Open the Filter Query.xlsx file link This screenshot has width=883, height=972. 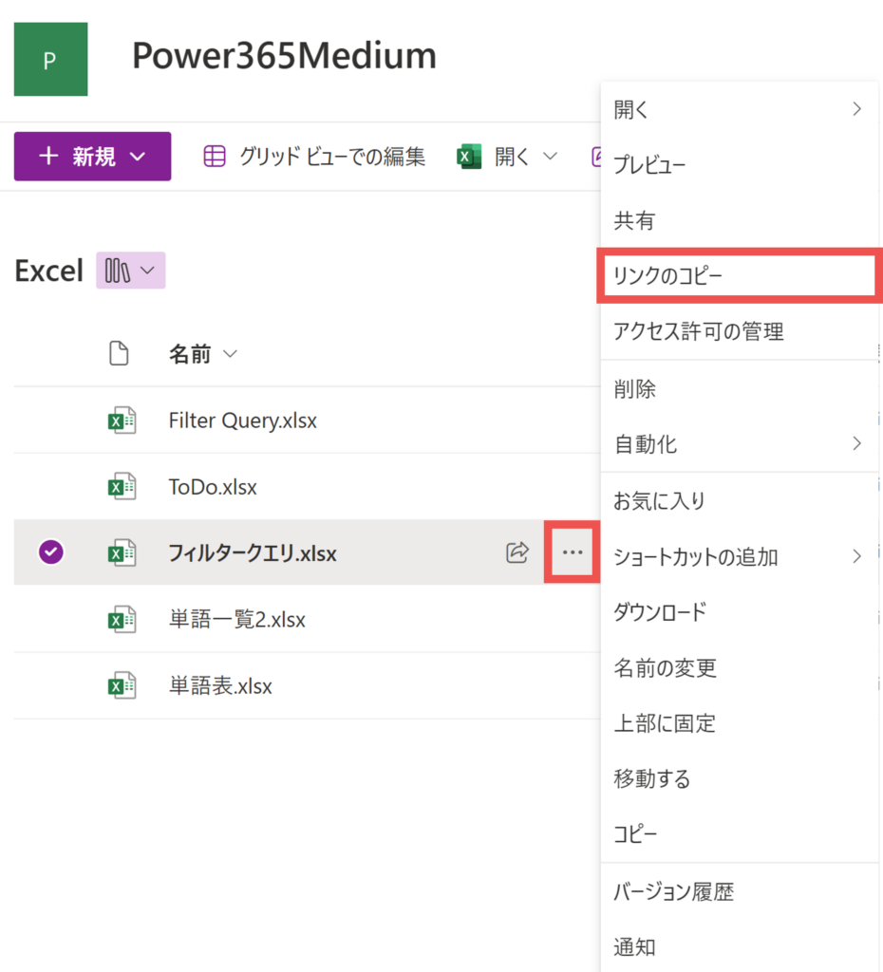[x=242, y=420]
